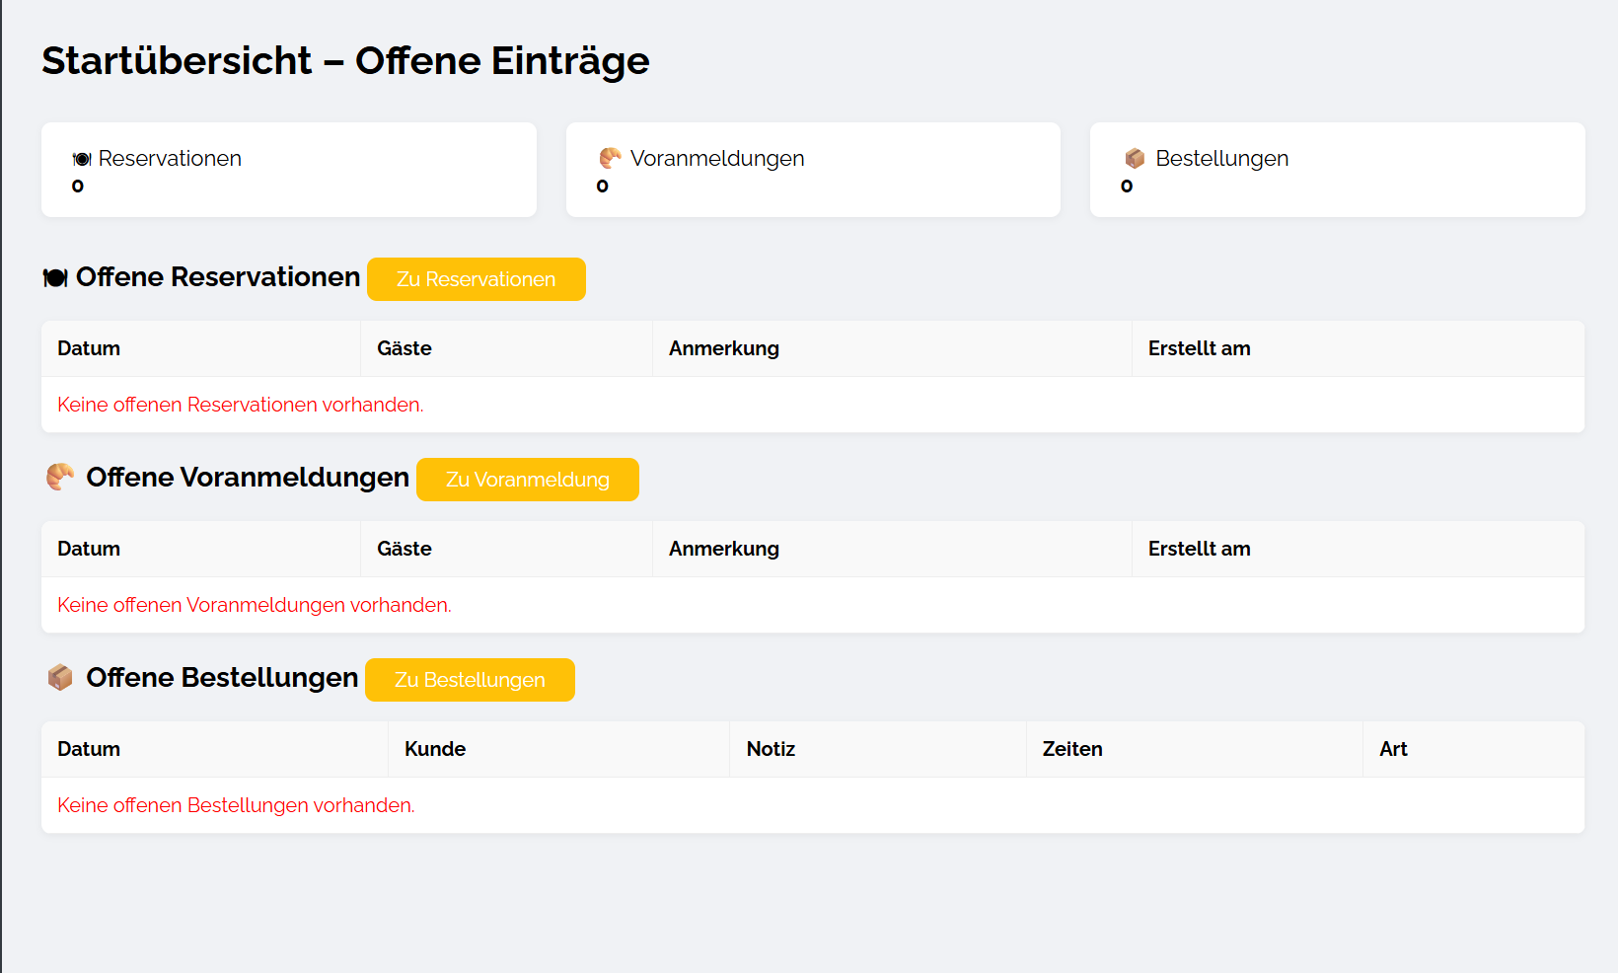Click 'Keine offenen Reservationen vorhanden.' message
Image resolution: width=1618 pixels, height=973 pixels.
[241, 405]
